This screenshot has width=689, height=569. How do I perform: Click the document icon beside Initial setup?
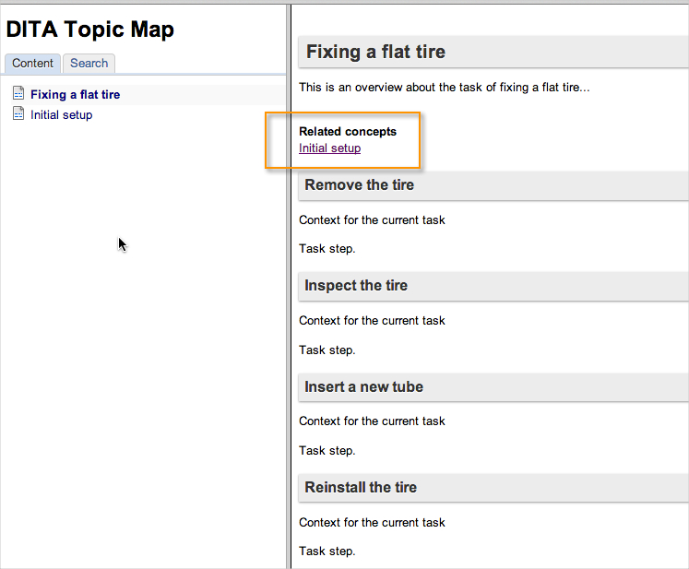18,113
